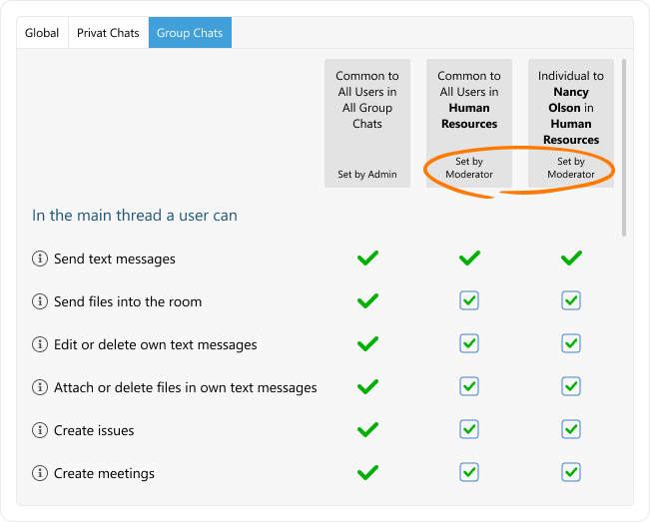
Task: Click Nancy Olson checkmark for Send text messages
Action: (x=571, y=259)
